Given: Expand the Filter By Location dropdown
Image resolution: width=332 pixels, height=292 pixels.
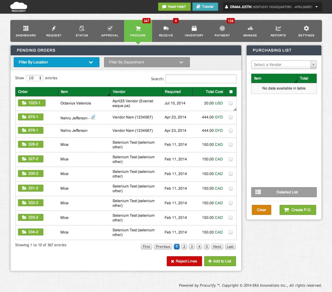Looking at the screenshot, I should pos(56,62).
